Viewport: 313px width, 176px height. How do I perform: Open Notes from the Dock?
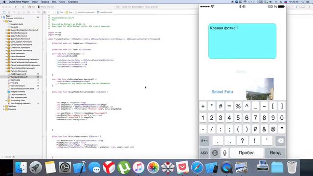click(50, 167)
